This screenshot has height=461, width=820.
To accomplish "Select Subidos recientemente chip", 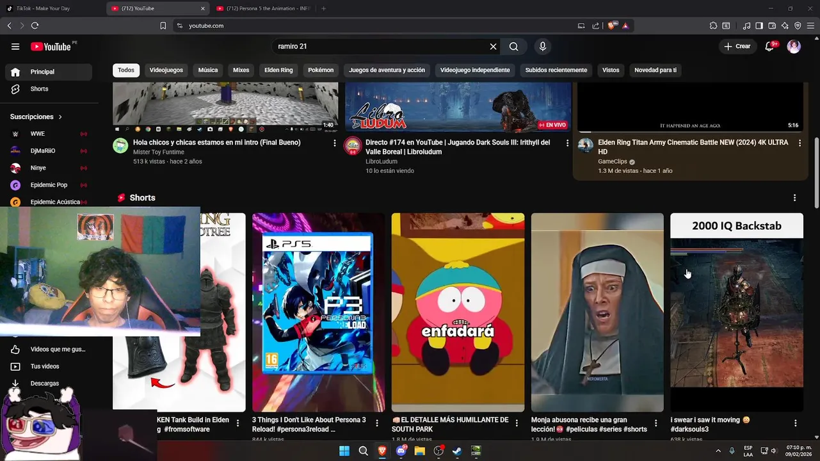I will pyautogui.click(x=556, y=70).
